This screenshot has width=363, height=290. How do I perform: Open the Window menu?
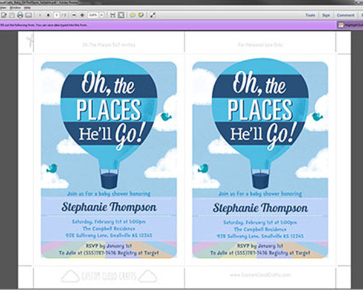(x=15, y=8)
